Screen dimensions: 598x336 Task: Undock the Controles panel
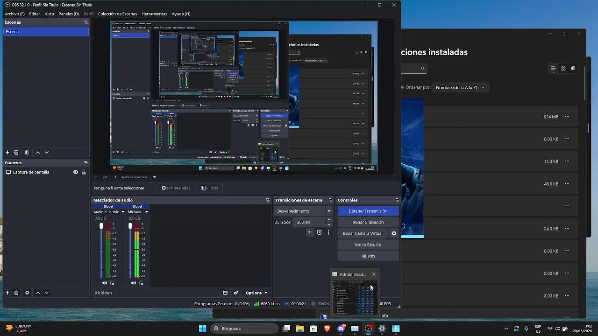tap(397, 200)
